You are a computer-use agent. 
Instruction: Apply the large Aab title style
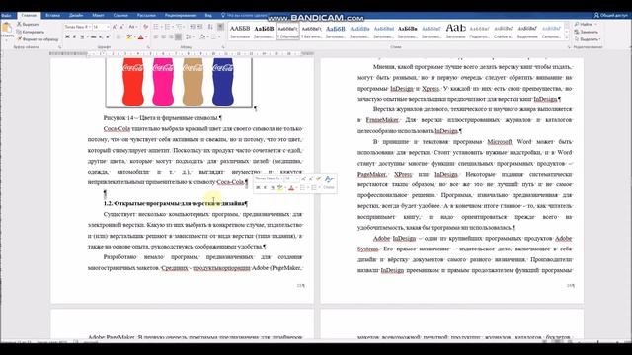456,32
